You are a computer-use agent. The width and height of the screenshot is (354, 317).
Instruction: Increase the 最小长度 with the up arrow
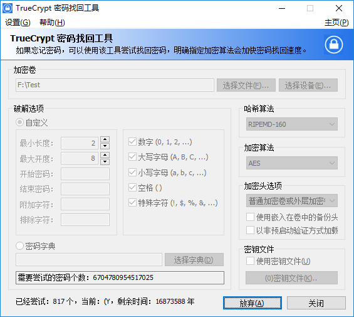[x=105, y=139]
